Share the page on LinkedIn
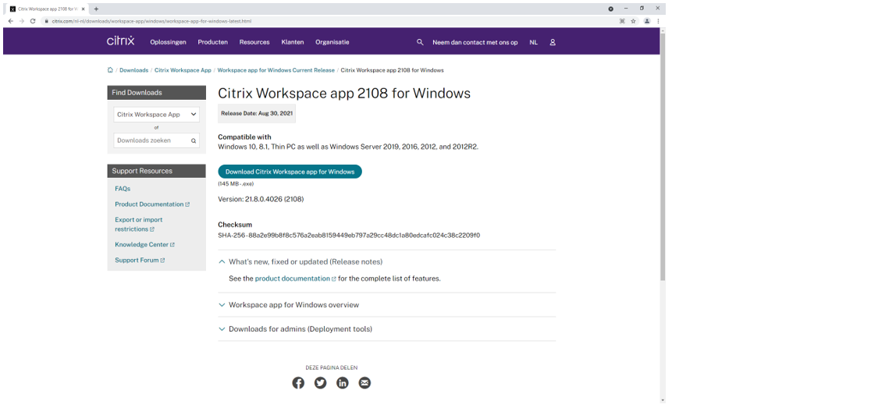The height and width of the screenshot is (408, 871). tap(343, 382)
